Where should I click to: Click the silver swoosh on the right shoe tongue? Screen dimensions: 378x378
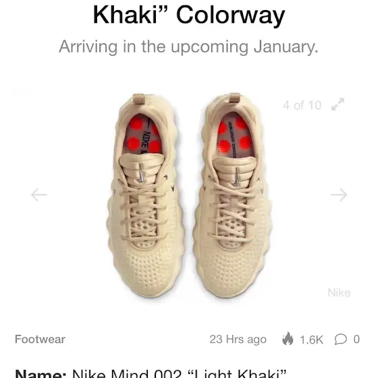pyautogui.click(x=236, y=177)
